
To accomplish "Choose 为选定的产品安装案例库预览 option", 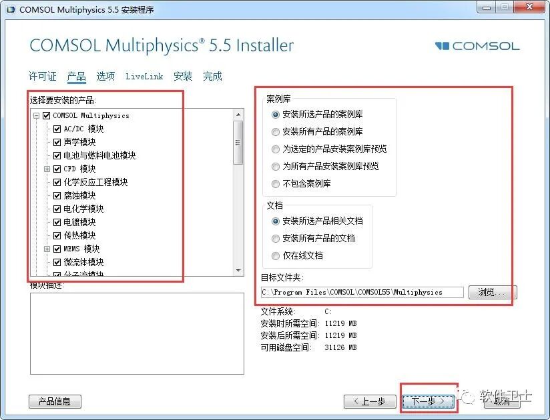I will pos(276,149).
